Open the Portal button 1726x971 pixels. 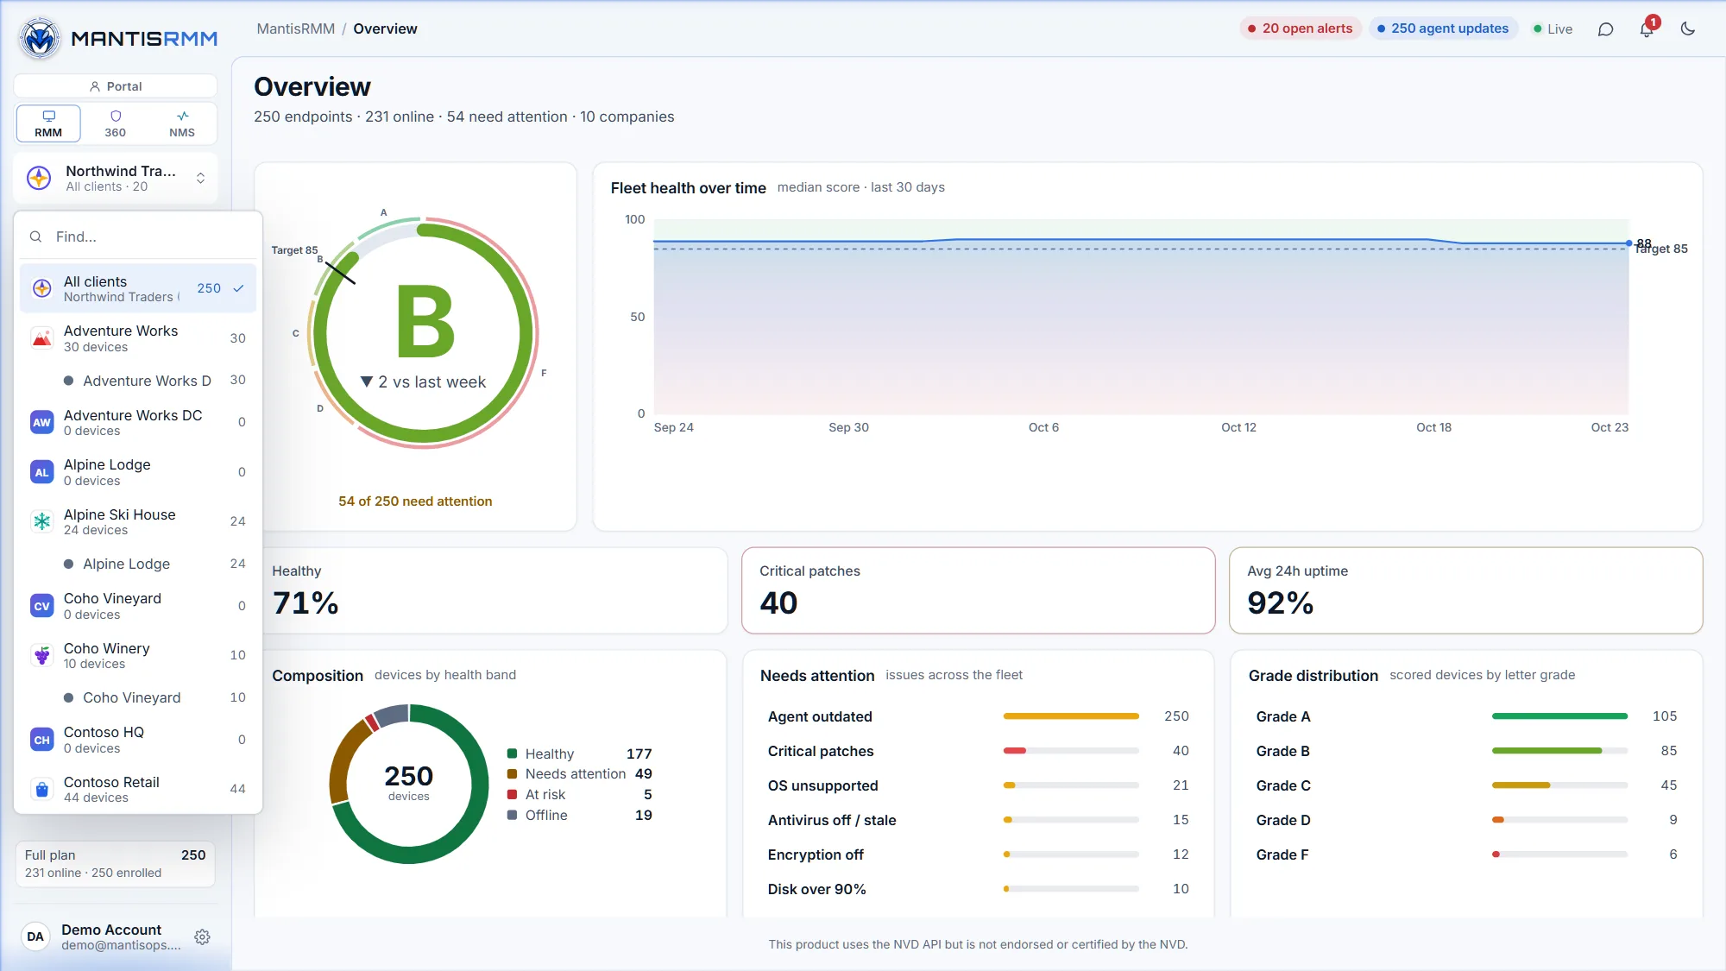pos(116,86)
